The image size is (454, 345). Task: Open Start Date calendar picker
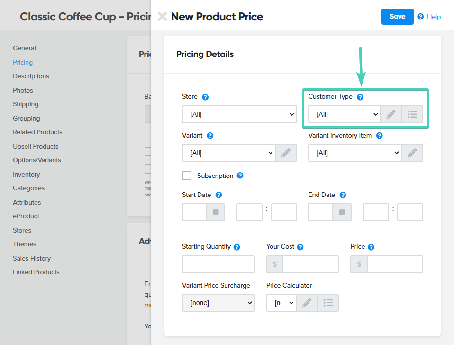[x=216, y=212]
